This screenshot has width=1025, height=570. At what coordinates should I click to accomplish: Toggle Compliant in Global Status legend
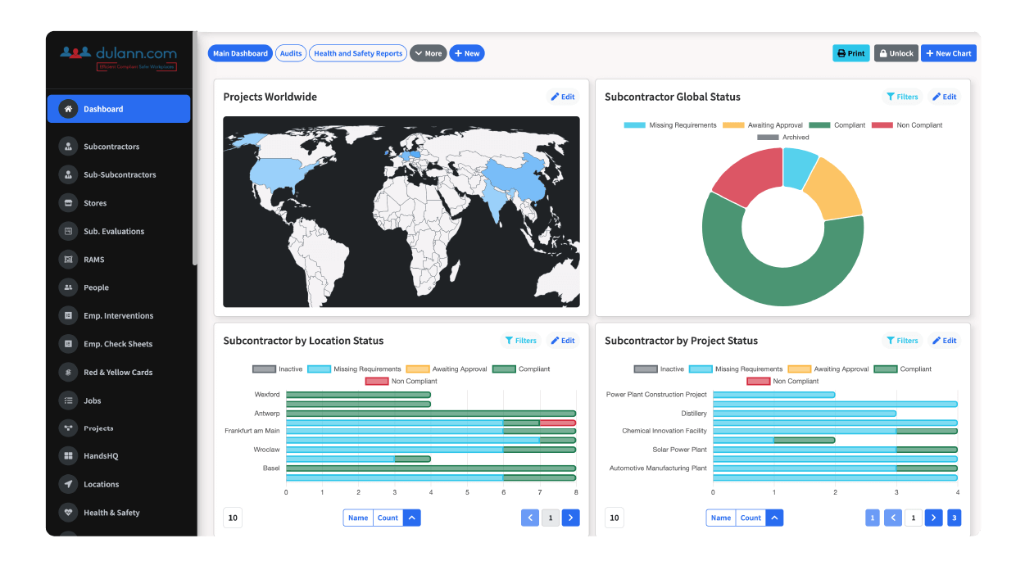coord(837,125)
